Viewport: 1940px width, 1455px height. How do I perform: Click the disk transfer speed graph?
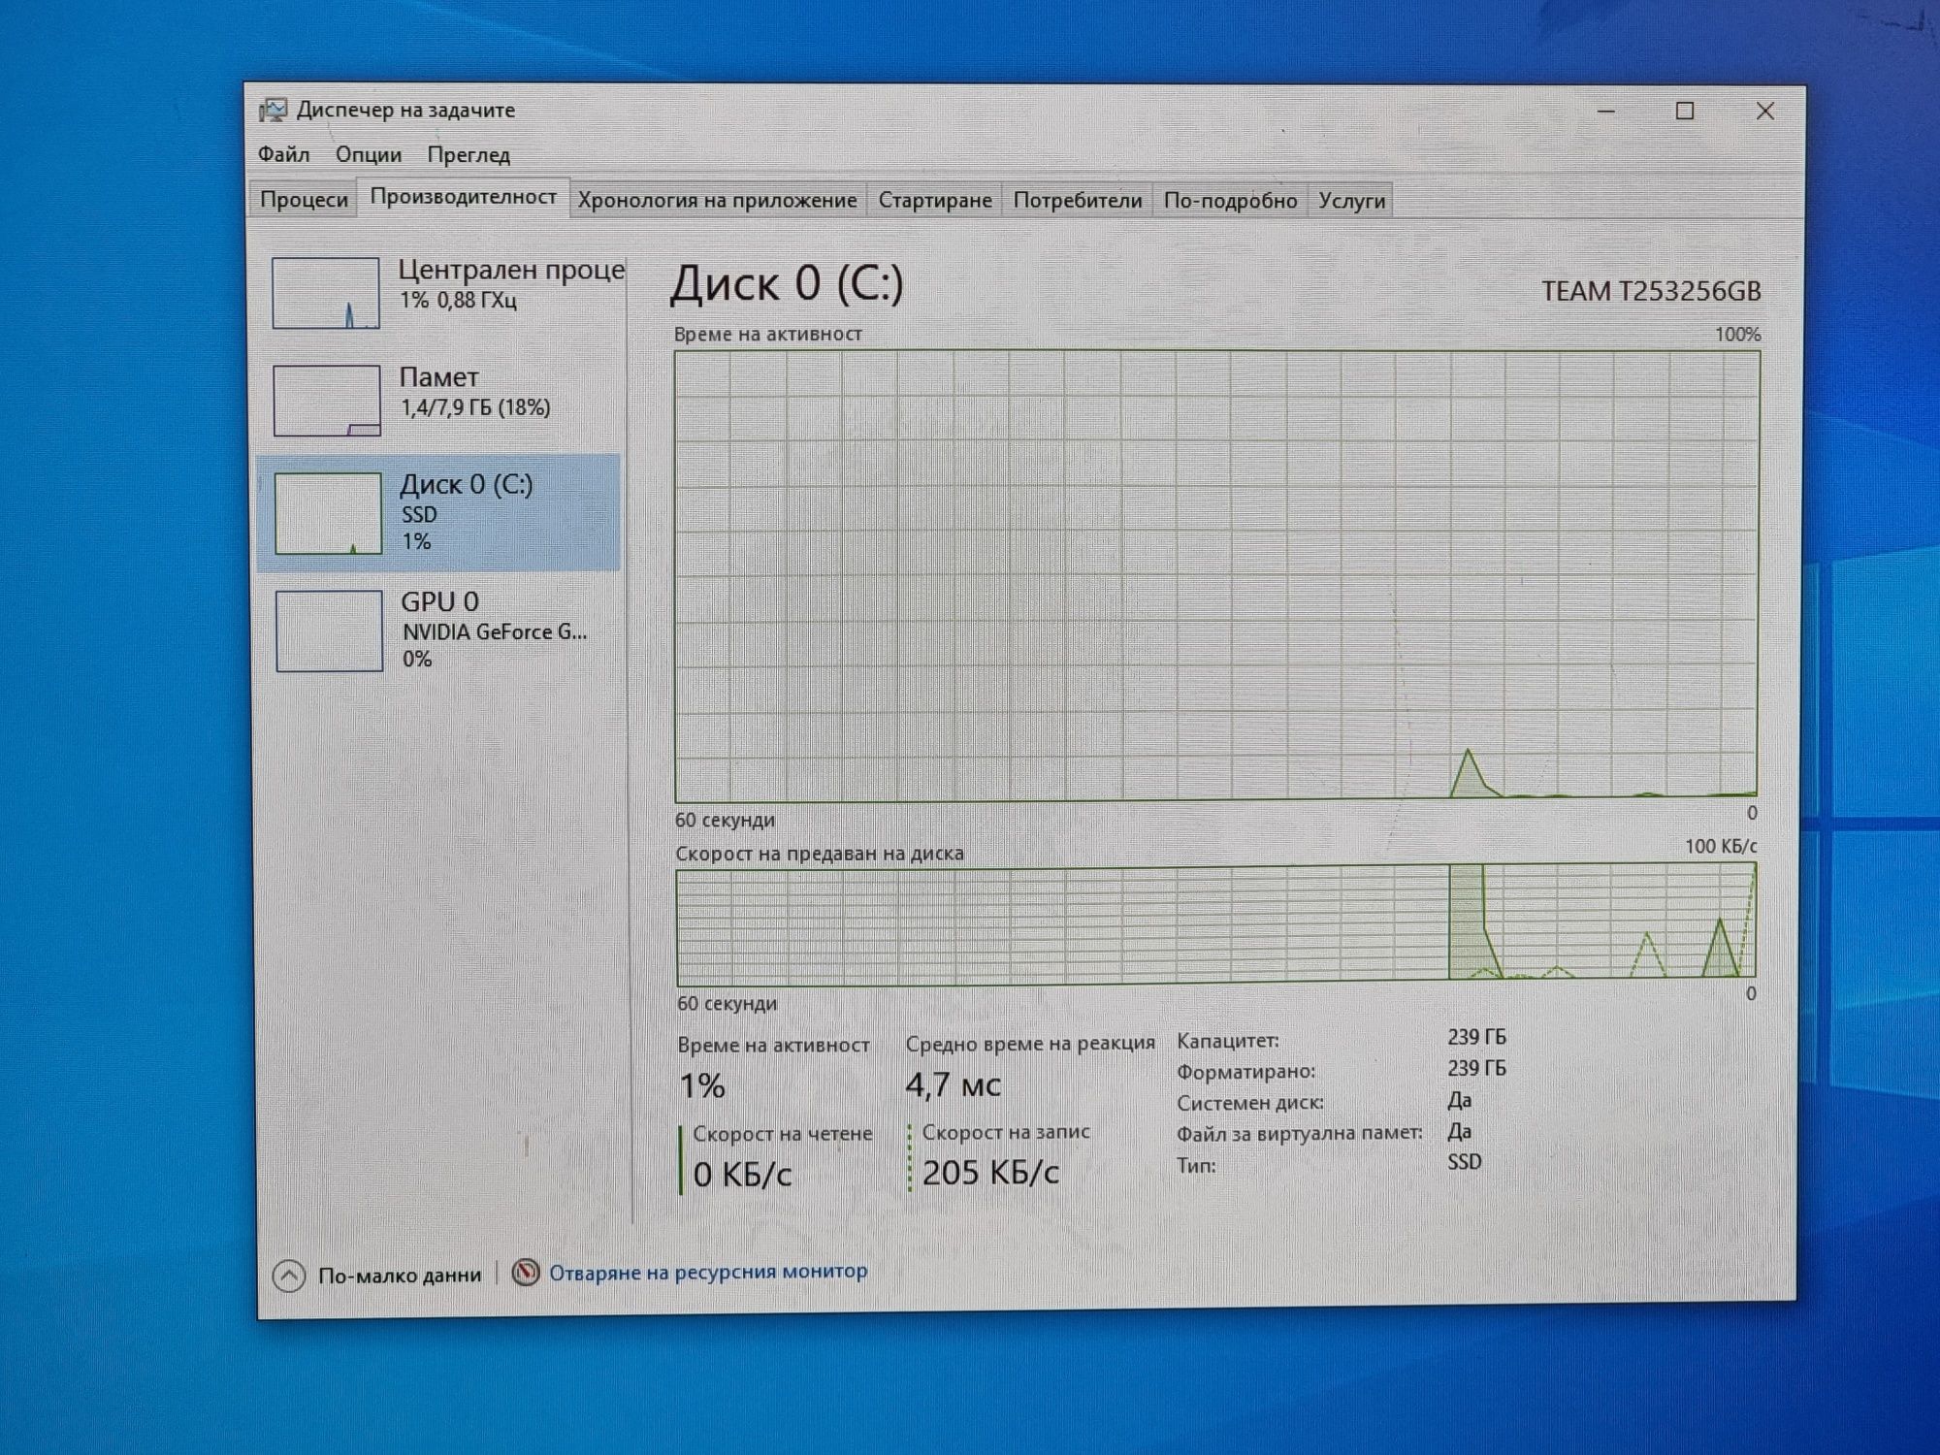coord(1216,924)
